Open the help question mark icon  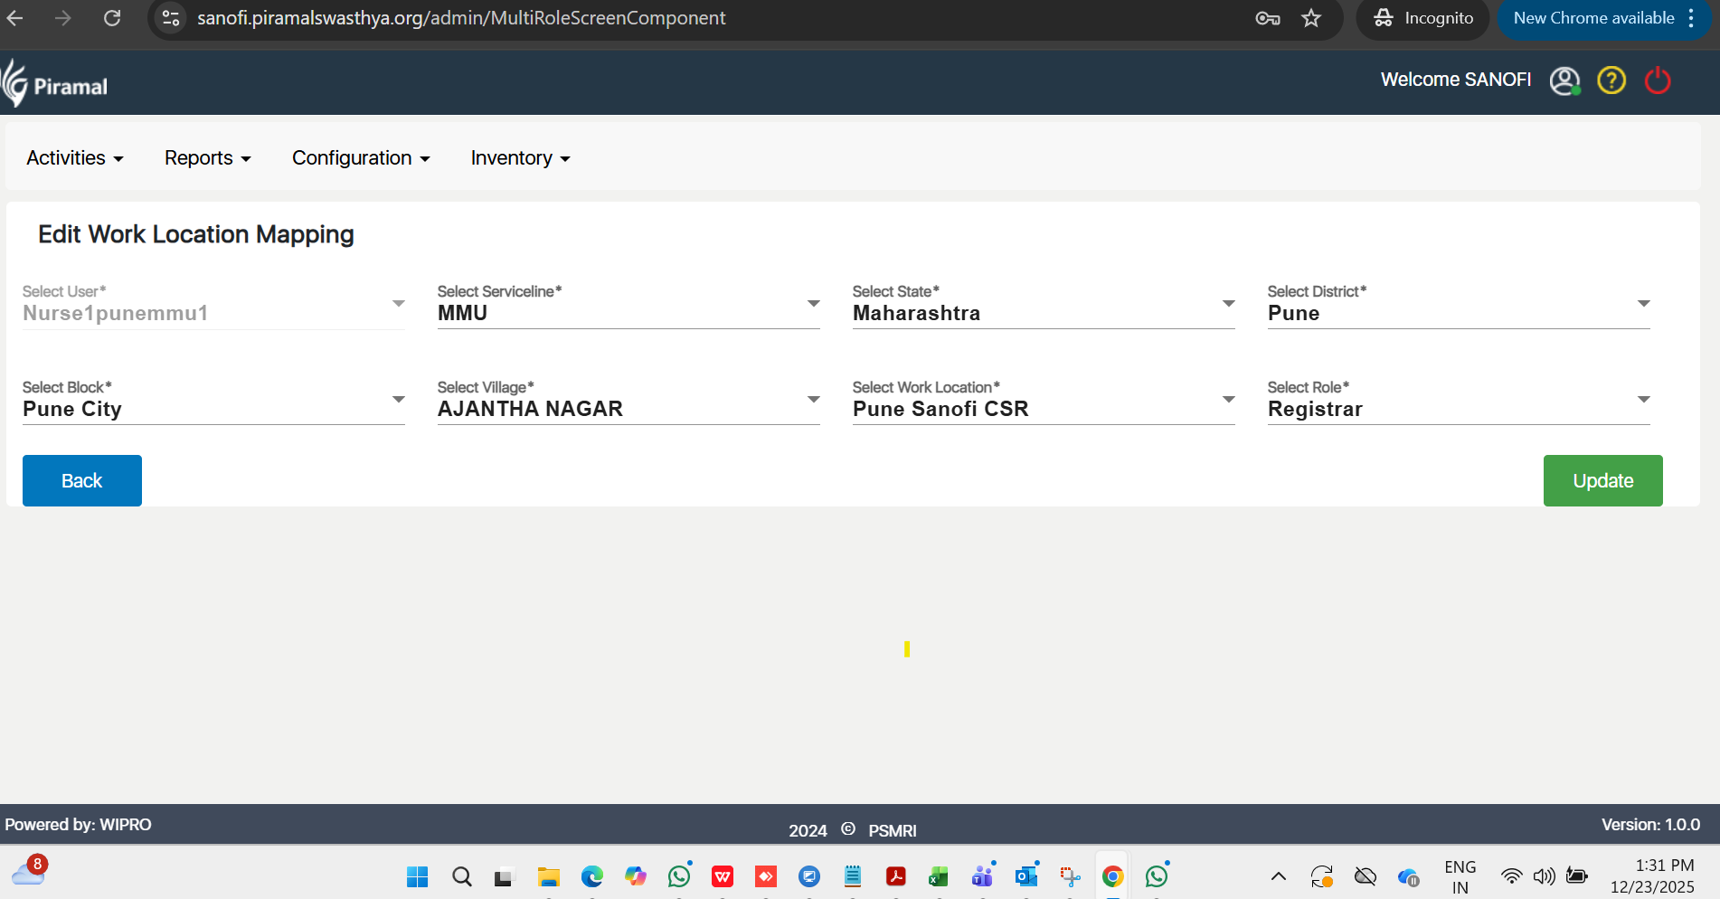click(1611, 80)
